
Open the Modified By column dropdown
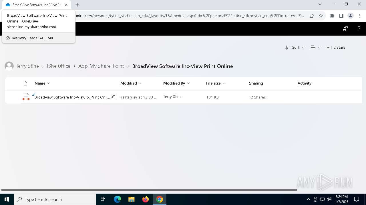coord(176,83)
